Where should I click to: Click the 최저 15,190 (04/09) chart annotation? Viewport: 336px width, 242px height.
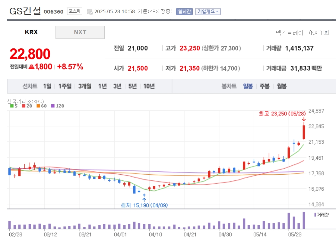point(144,205)
